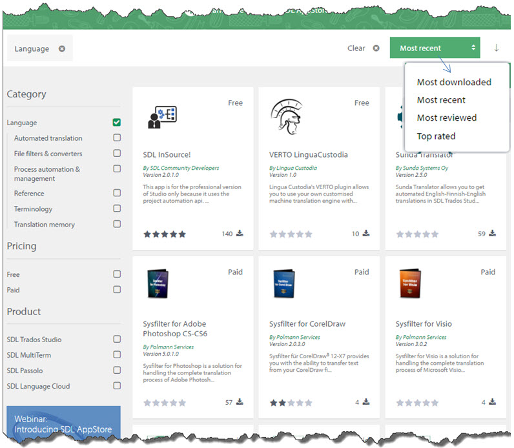Check SDL Trados Studio product checkbox
This screenshot has width=514, height=448.
coord(117,339)
